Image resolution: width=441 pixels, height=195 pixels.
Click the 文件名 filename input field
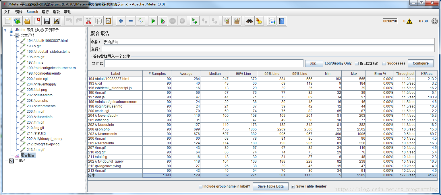(x=204, y=63)
